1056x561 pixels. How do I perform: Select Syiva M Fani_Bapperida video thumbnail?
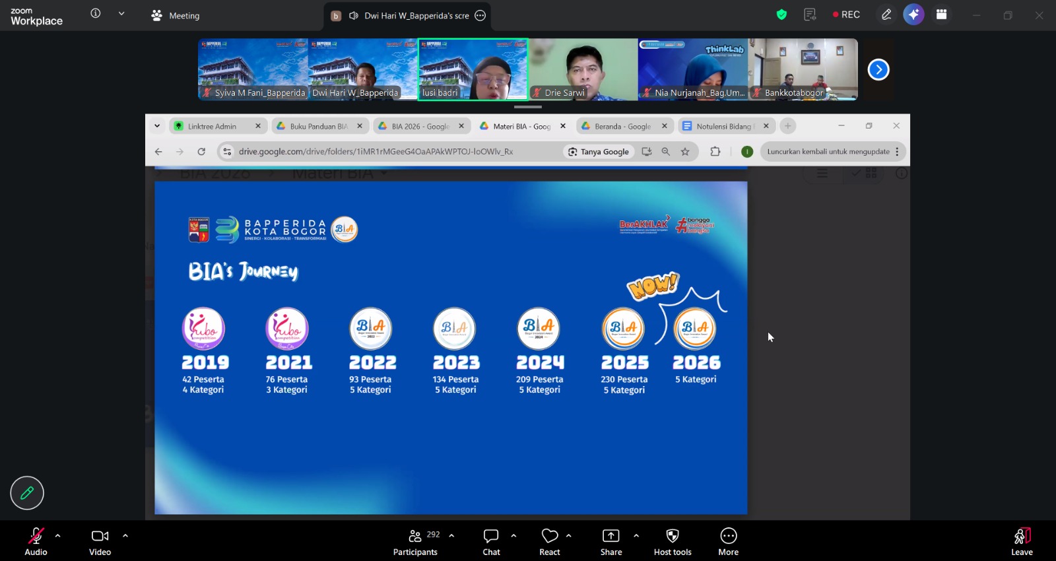[x=253, y=69]
